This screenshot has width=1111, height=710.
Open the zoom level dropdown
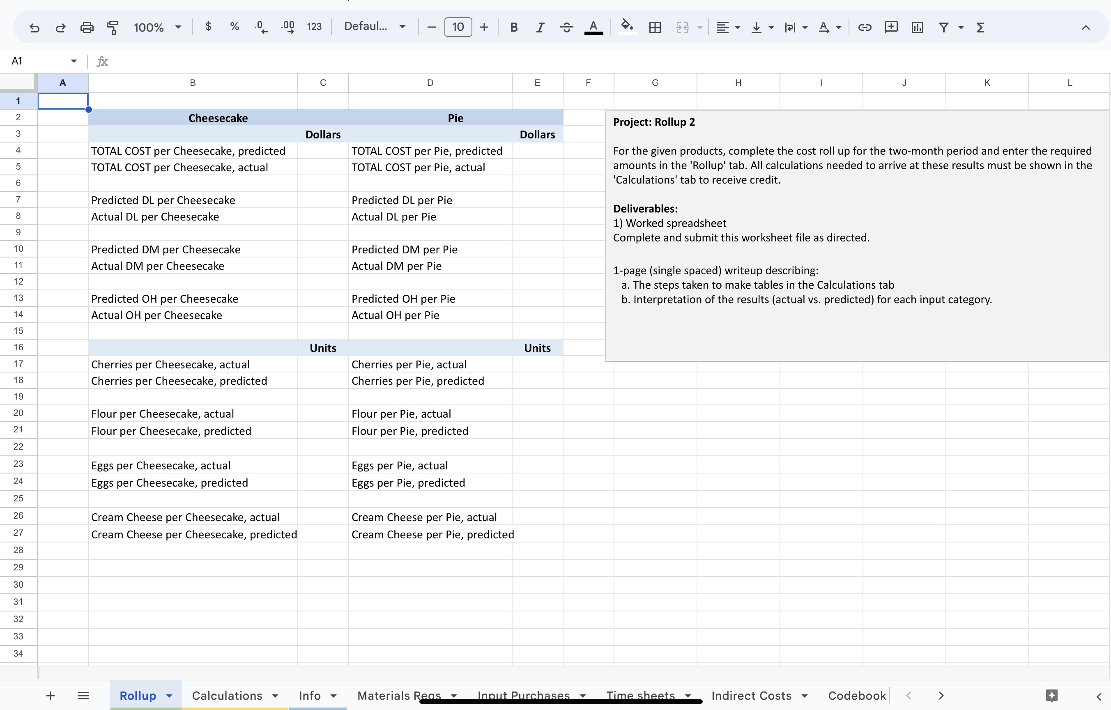pyautogui.click(x=157, y=27)
